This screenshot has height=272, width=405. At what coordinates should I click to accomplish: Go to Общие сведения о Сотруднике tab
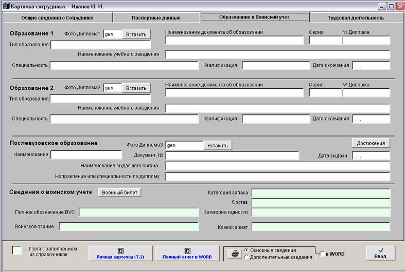57,17
